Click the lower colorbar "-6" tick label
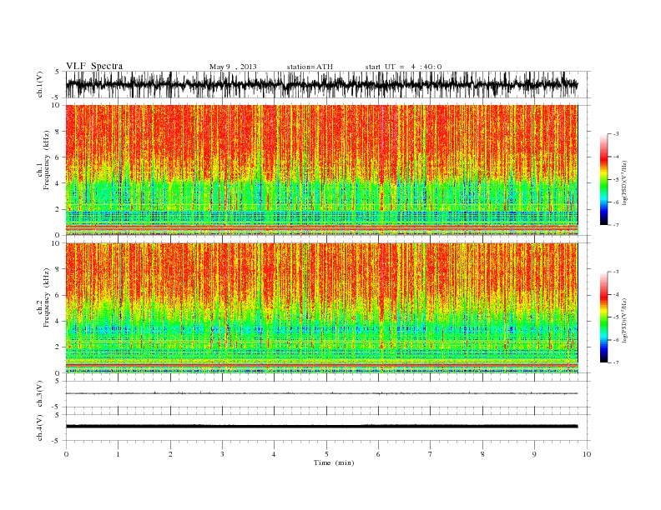This screenshot has width=661, height=510. 616,340
